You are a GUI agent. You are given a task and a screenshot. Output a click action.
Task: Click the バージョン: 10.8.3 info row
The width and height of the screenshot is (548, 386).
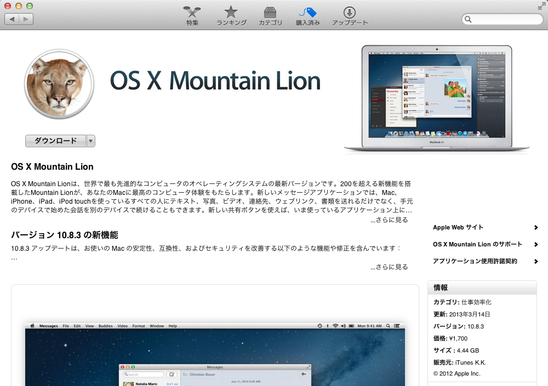[459, 326]
